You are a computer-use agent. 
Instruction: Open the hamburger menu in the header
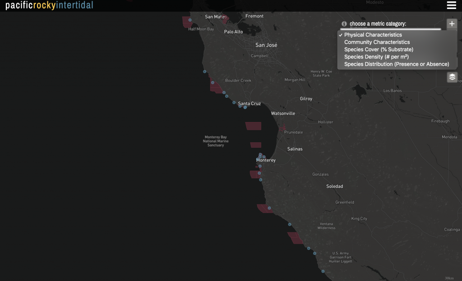[451, 5]
